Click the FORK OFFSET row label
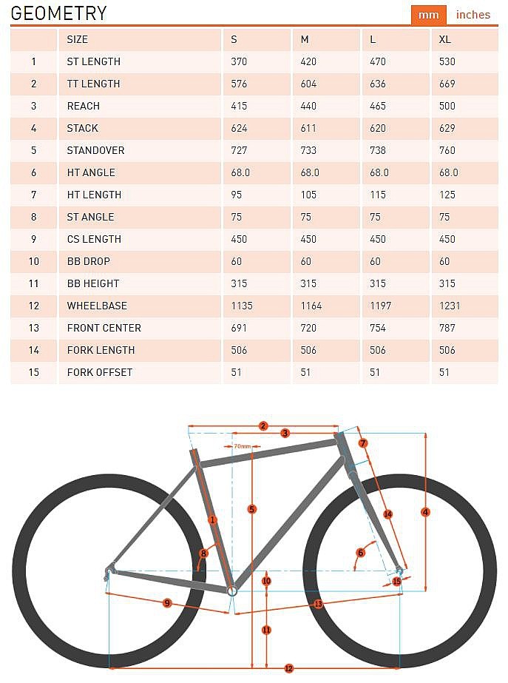The width and height of the screenshot is (508, 683). (100, 372)
